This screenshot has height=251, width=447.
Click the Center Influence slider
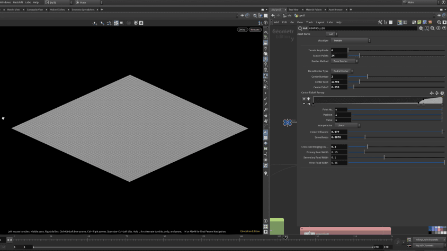[x=395, y=132]
